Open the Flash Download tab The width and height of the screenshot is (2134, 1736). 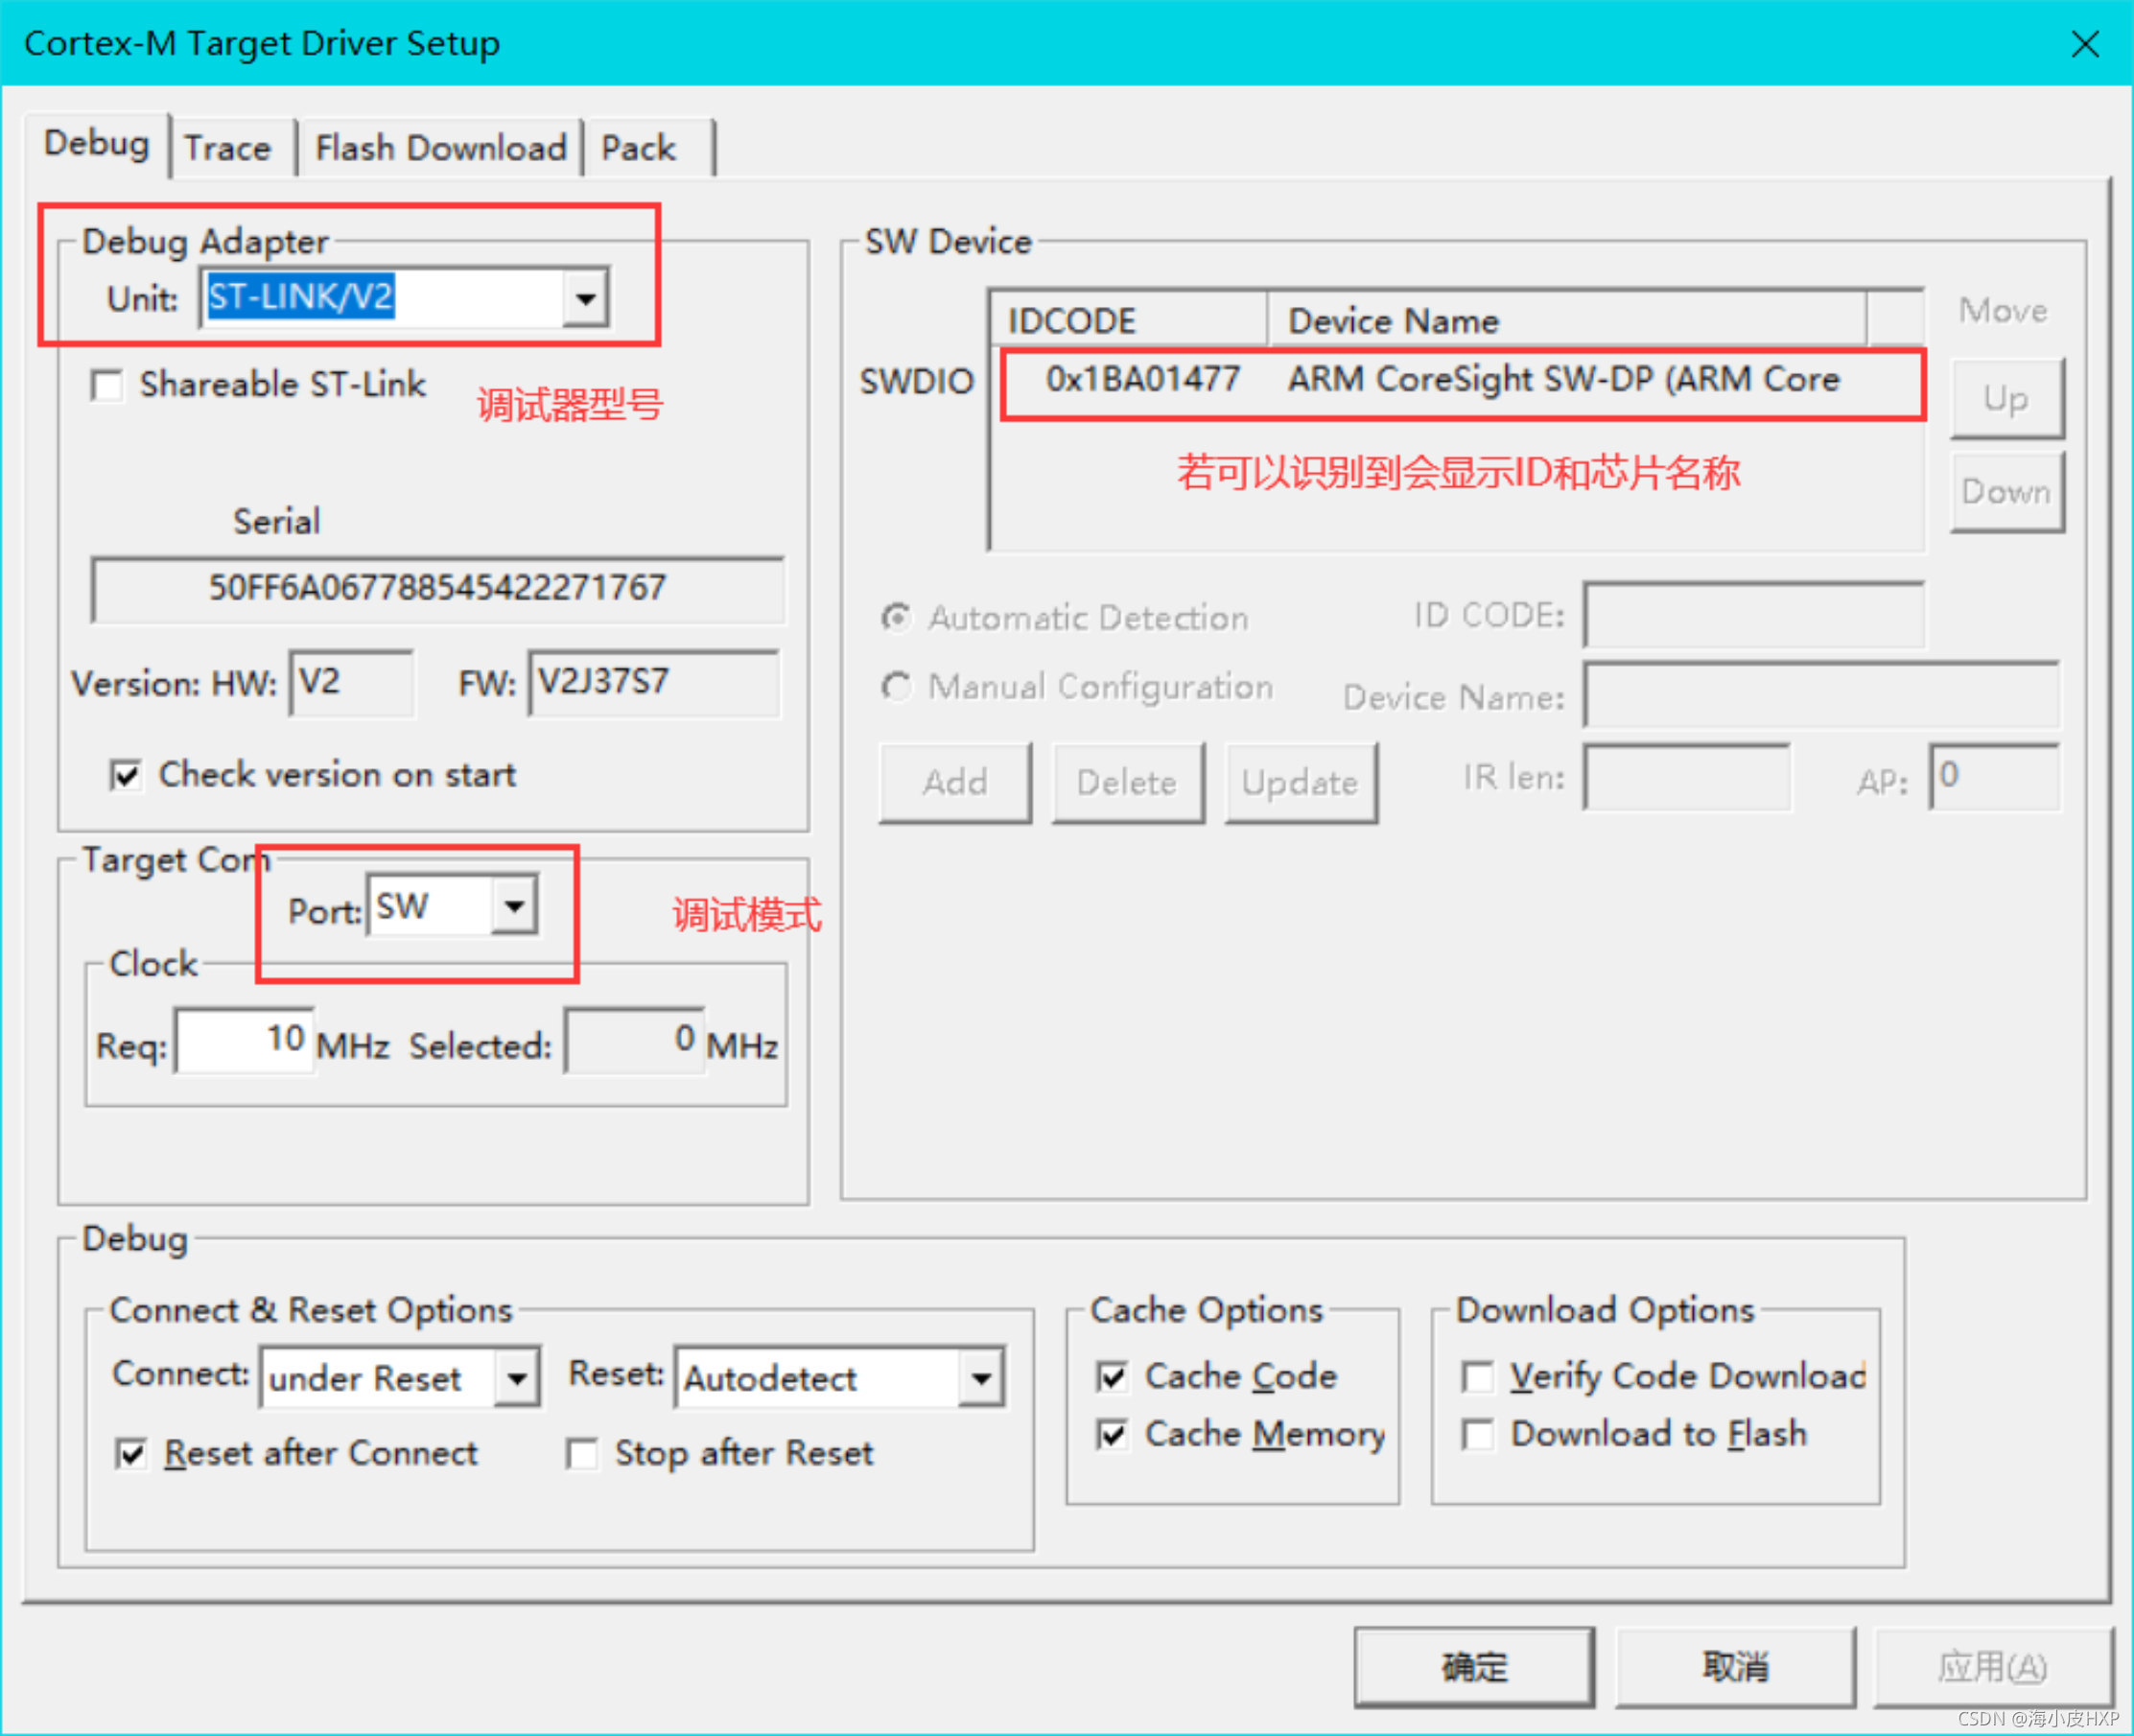(x=440, y=147)
